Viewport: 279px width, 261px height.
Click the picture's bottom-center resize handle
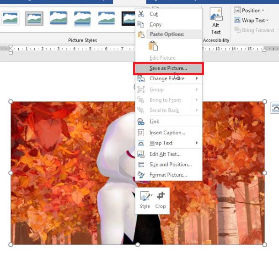[138, 245]
